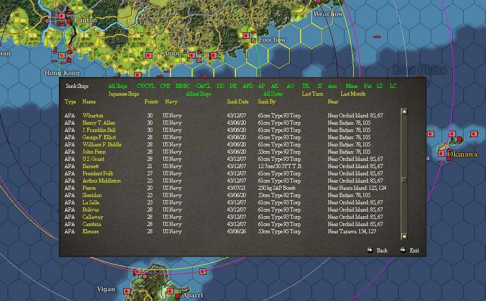Filter sunk ships by Mine
The height and width of the screenshot is (301, 486).
pos(352,86)
